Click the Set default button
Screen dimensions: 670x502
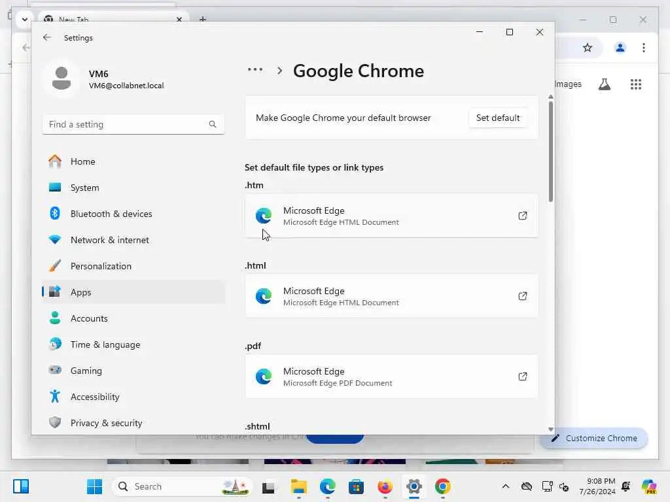point(498,118)
